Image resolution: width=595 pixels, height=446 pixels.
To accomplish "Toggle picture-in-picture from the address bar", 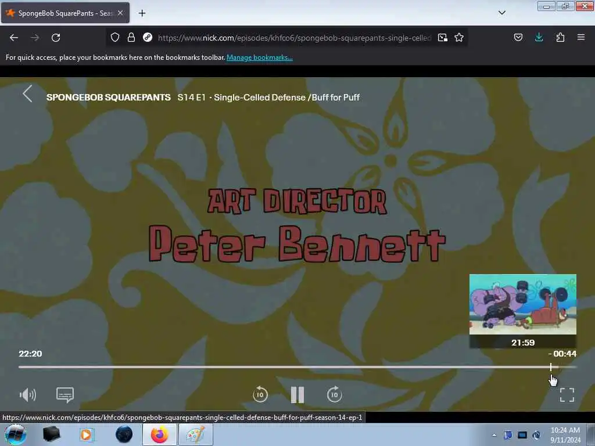I will coord(442,37).
